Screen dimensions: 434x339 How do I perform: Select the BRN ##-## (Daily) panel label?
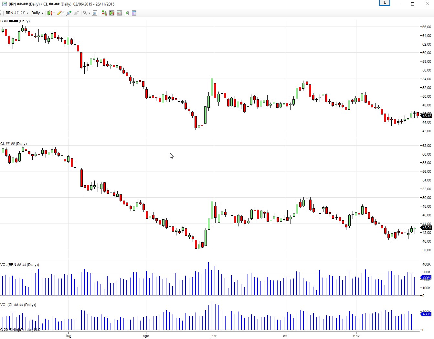pos(15,21)
